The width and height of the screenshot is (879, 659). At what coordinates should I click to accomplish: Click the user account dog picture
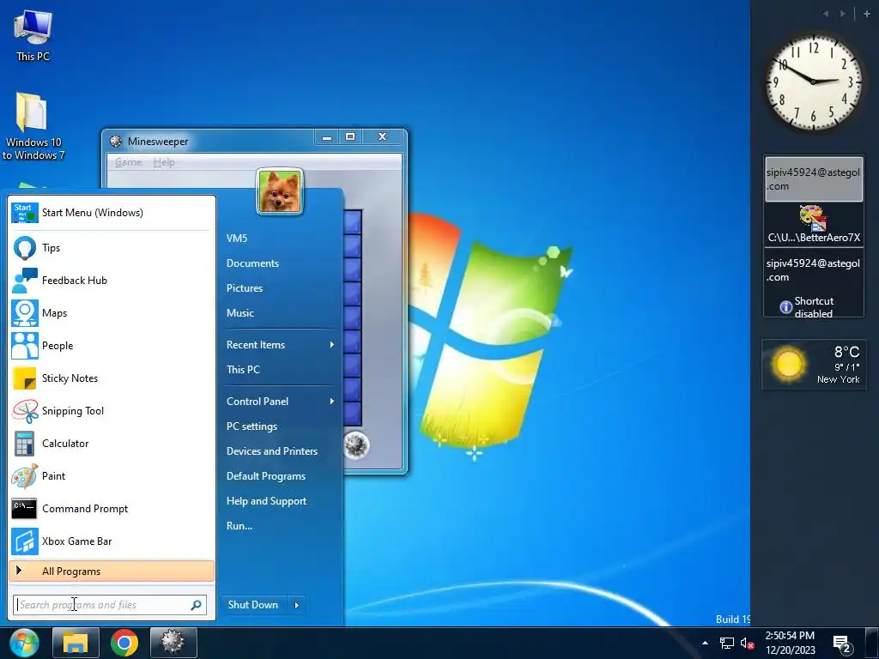(x=279, y=191)
